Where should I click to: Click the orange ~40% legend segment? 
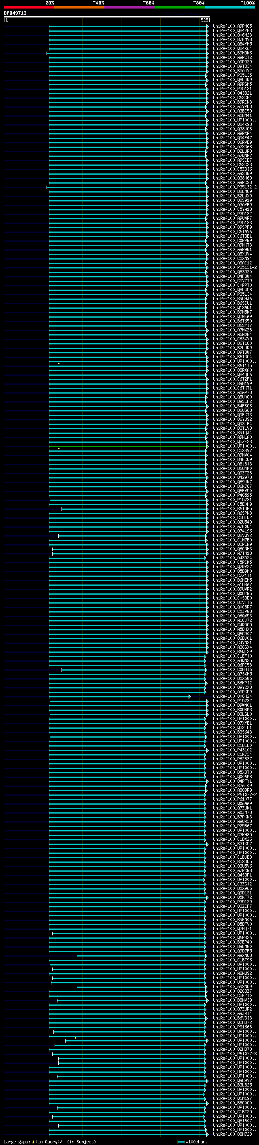(79, 7)
